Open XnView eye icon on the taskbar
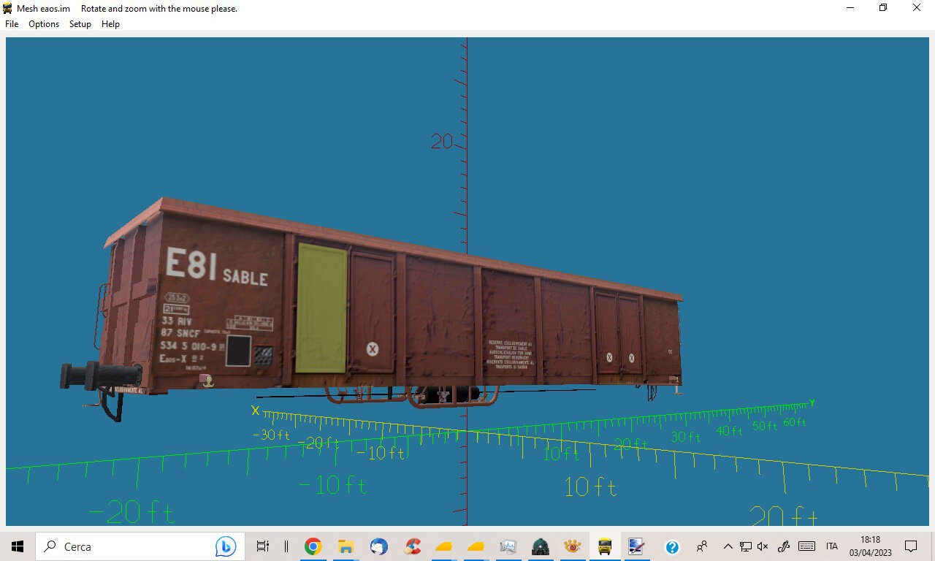The width and height of the screenshot is (935, 561). (x=572, y=546)
